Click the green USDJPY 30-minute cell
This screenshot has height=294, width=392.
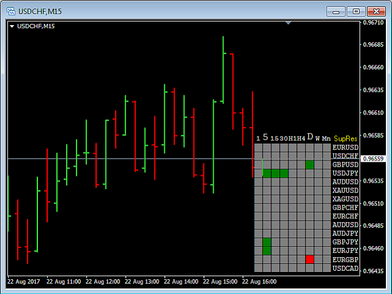click(284, 173)
